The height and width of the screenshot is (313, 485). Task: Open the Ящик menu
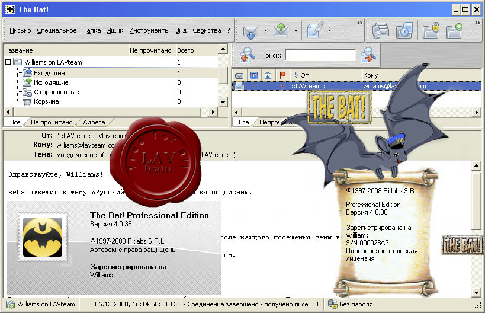pyautogui.click(x=115, y=30)
